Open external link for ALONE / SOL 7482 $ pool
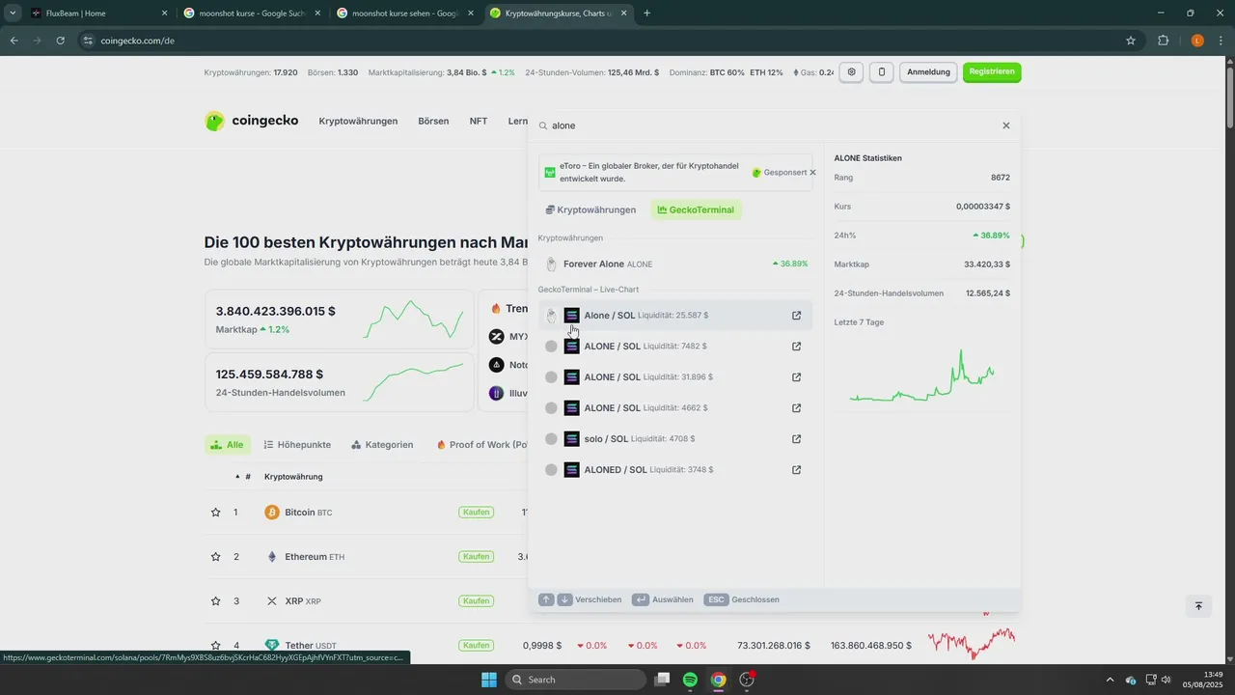This screenshot has width=1235, height=695. tap(797, 347)
